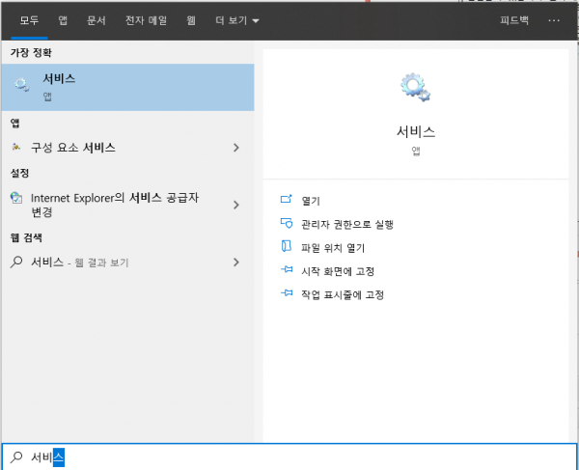Expand Internet Explorer 서비스 공급자 chevron
Image resolution: width=579 pixels, height=470 pixels.
236,205
